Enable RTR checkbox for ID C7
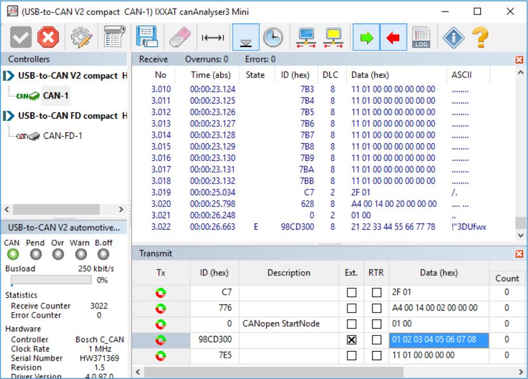 click(377, 292)
